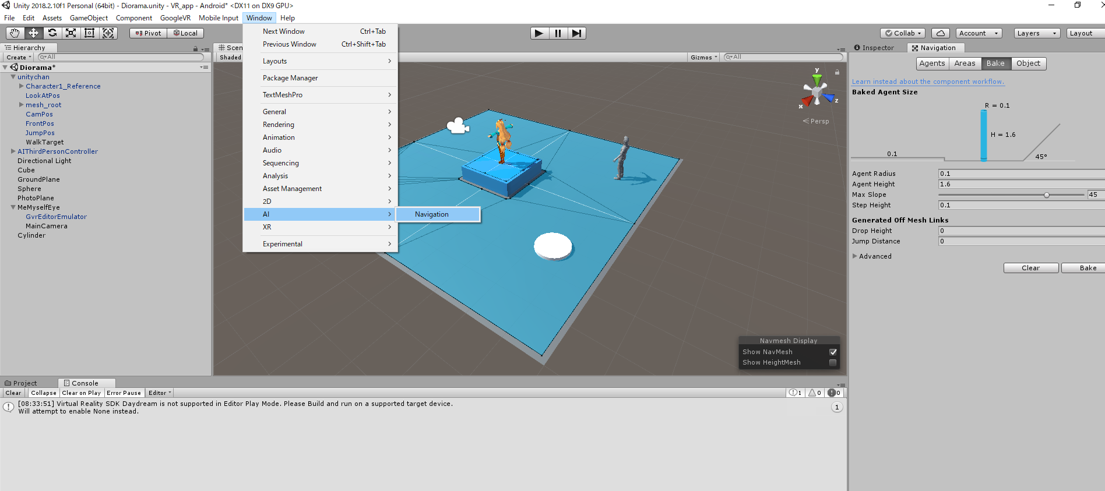Collapse the unitychan tree node

[13, 77]
